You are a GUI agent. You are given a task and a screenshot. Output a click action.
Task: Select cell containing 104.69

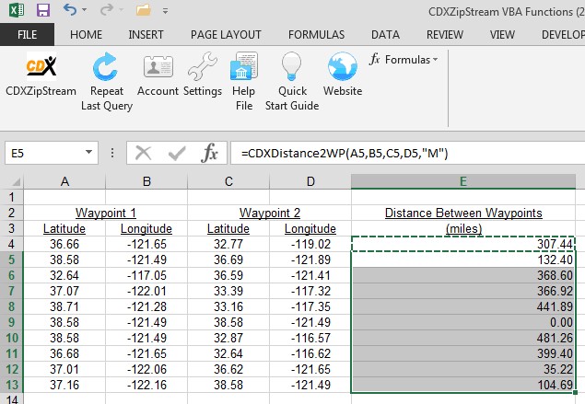(463, 385)
